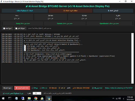The height and width of the screenshot is (101, 135).
Task: Click the input language indicator in the tray
Action: click(x=123, y=99)
